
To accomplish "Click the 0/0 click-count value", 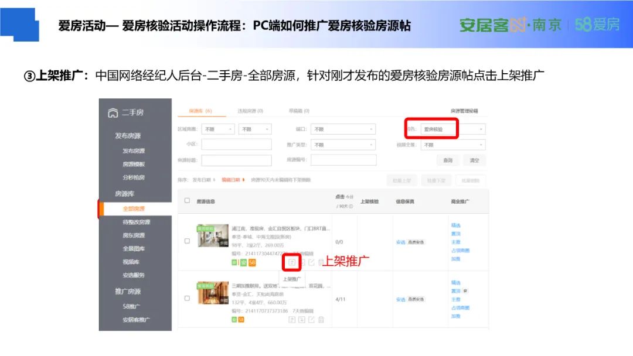I will 339,242.
